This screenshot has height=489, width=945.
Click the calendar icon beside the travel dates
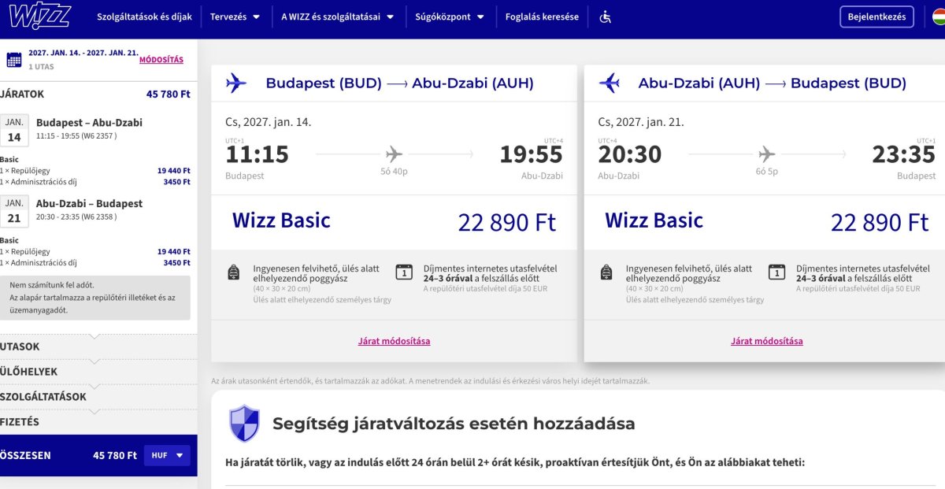click(14, 60)
